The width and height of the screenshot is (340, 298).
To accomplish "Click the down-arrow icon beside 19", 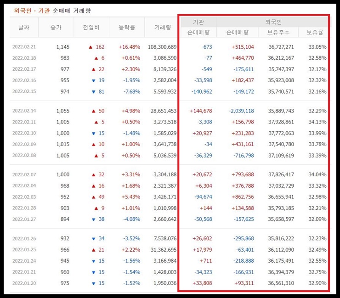I will [x=93, y=81].
